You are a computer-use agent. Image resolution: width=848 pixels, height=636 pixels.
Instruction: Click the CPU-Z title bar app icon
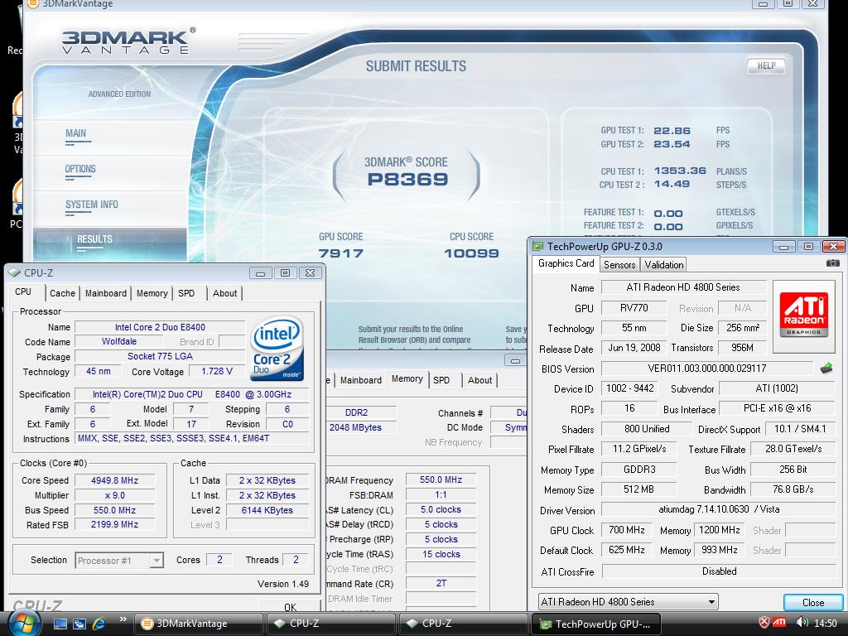pyautogui.click(x=15, y=273)
